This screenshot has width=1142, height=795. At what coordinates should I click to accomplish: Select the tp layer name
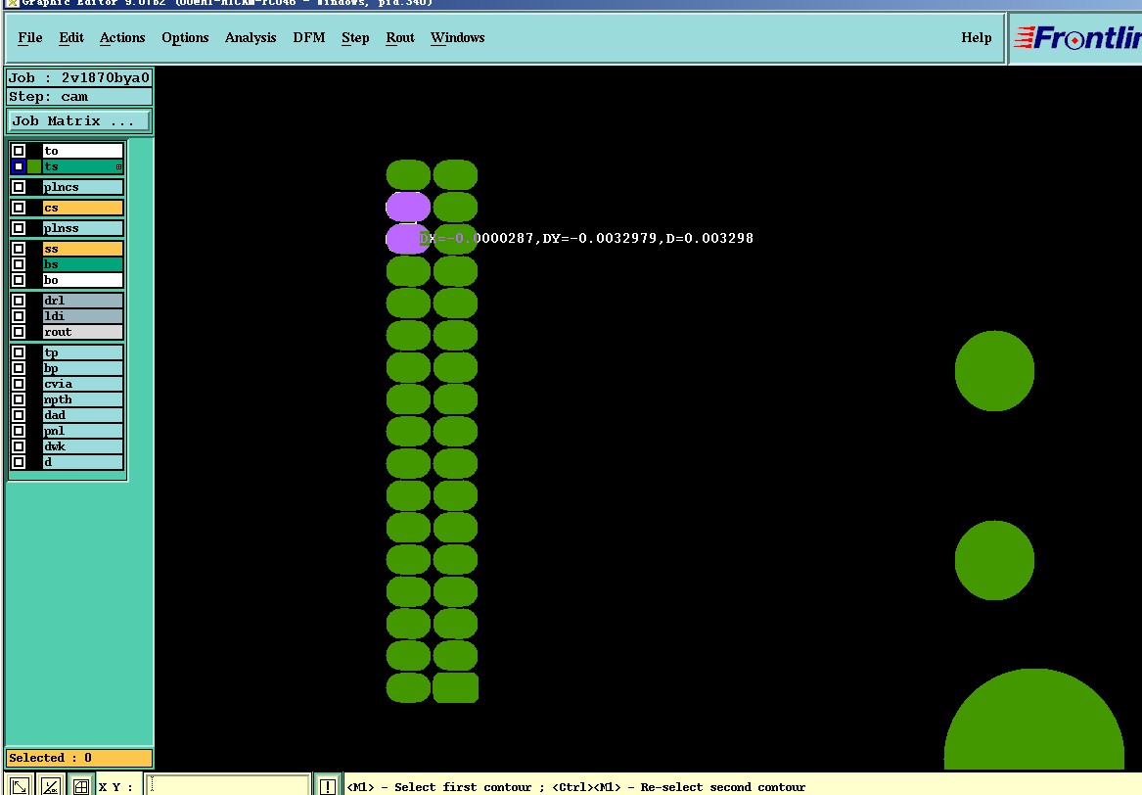[x=83, y=352]
